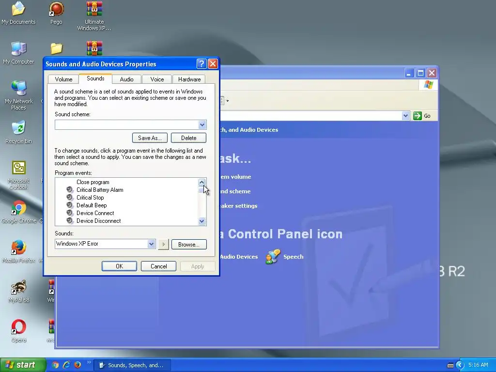Expand the Sounds file dropdown
Viewport: 496px width, 372px height.
tap(151, 244)
